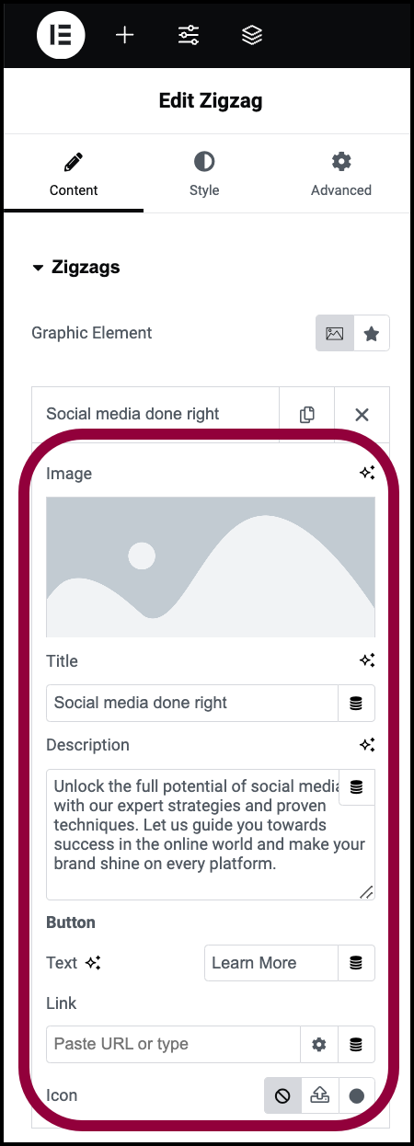Click the Paste URL or type field
414x1146 pixels.
[x=173, y=1044]
